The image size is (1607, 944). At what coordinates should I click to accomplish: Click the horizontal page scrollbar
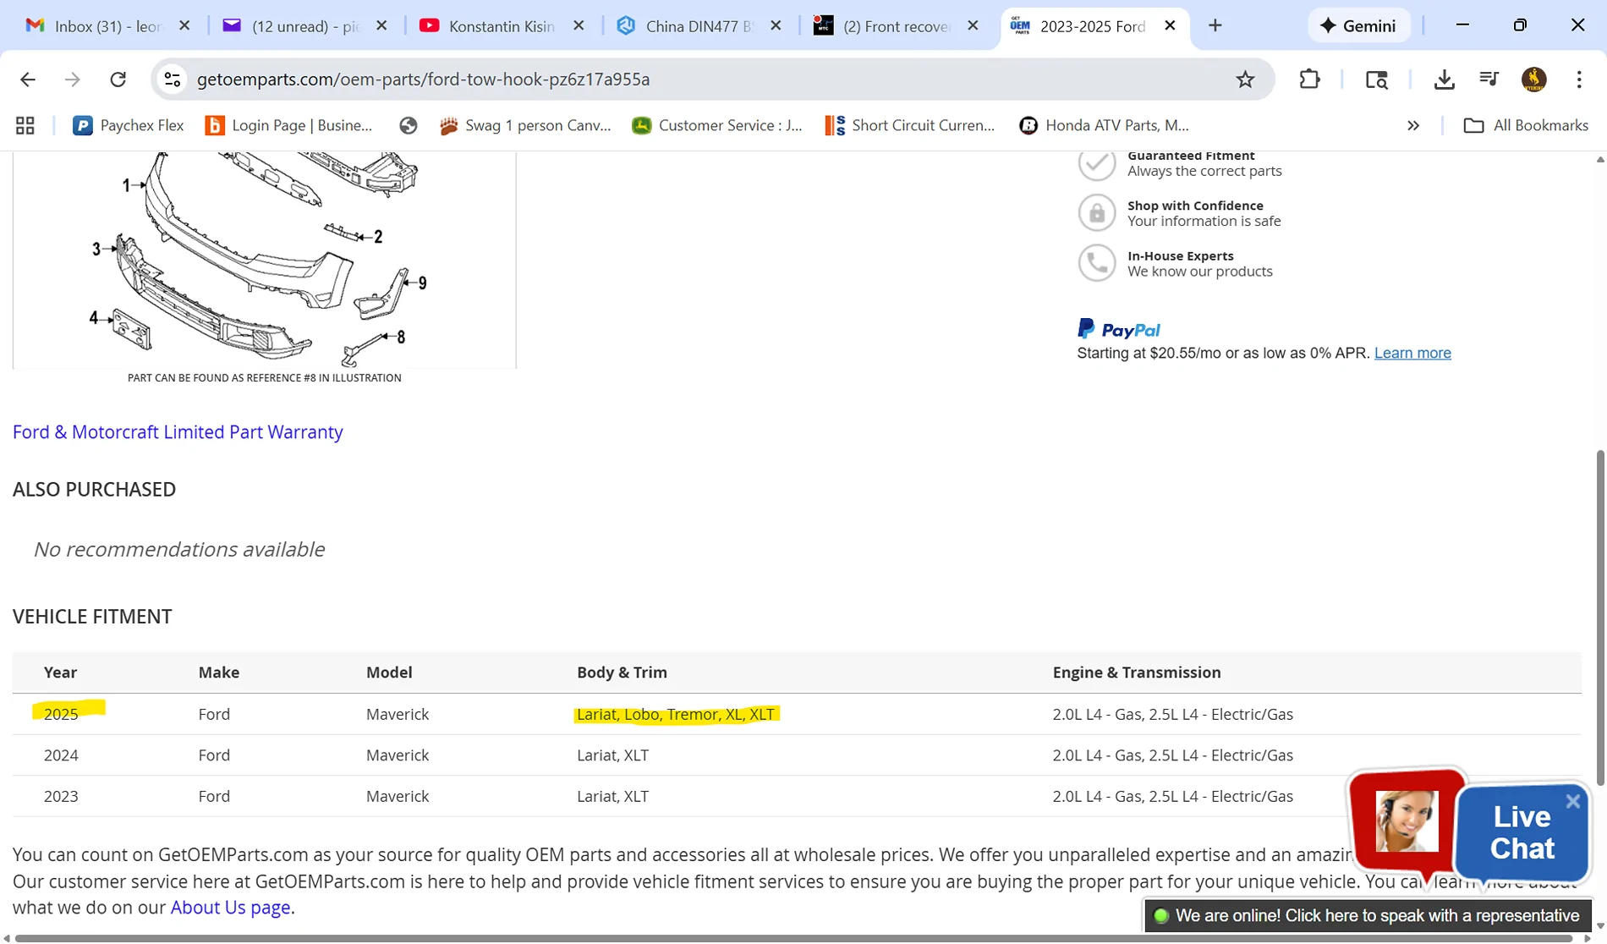click(795, 938)
